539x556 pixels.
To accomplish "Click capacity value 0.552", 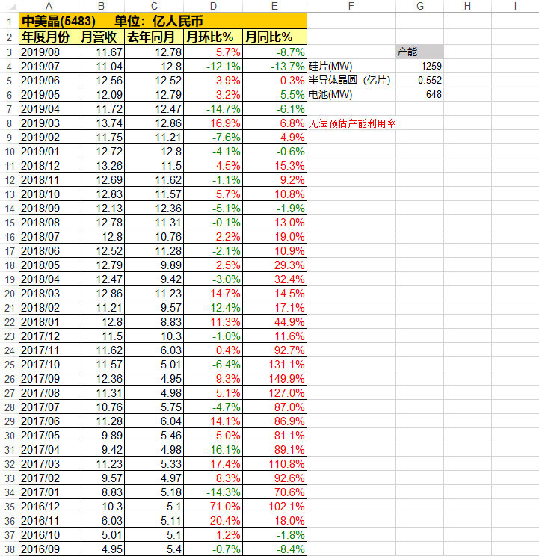I will (x=419, y=81).
